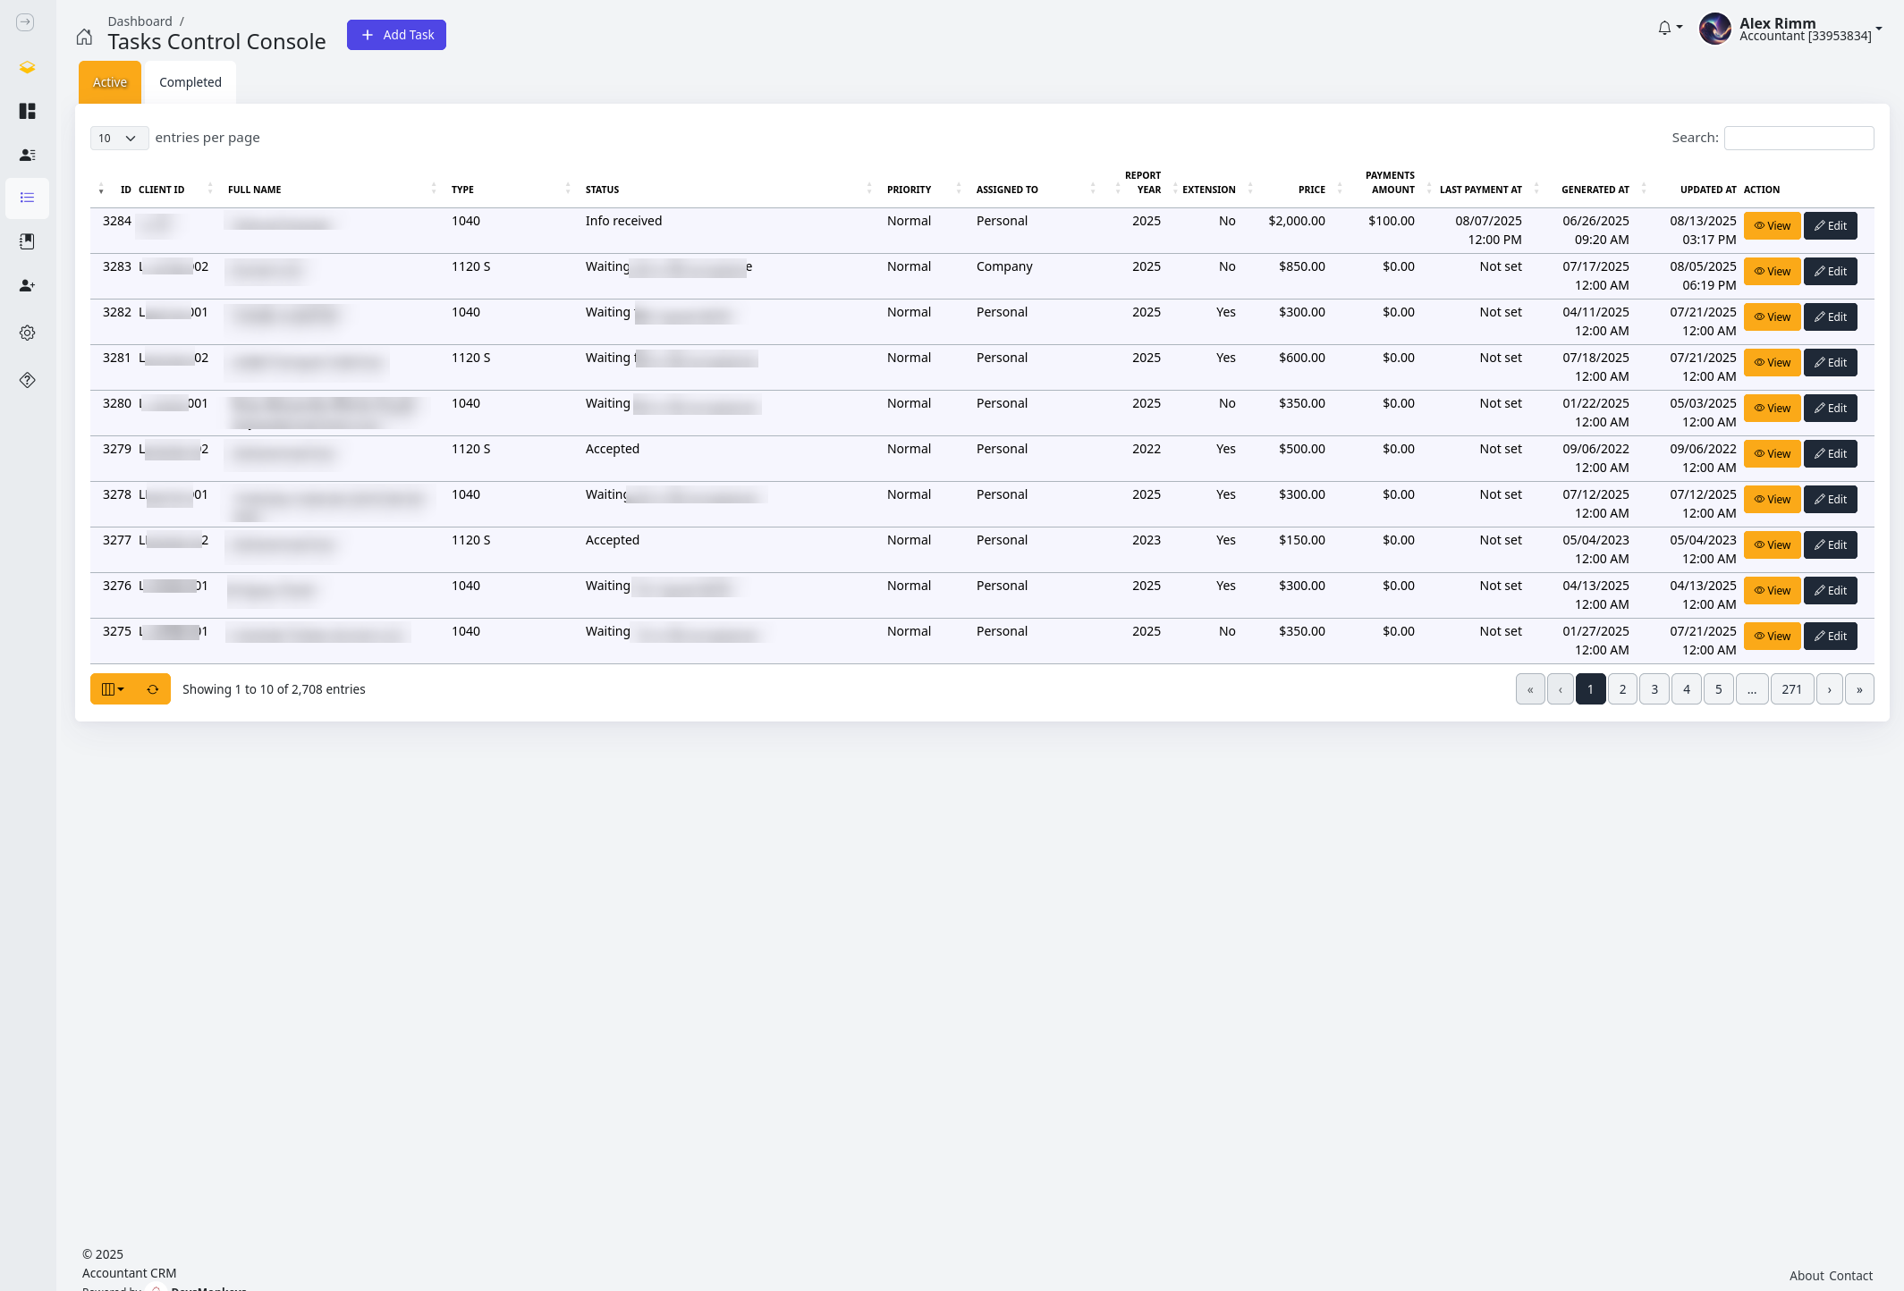Click the logout arrow icon at sidebar top
The width and height of the screenshot is (1904, 1291).
coord(24,22)
